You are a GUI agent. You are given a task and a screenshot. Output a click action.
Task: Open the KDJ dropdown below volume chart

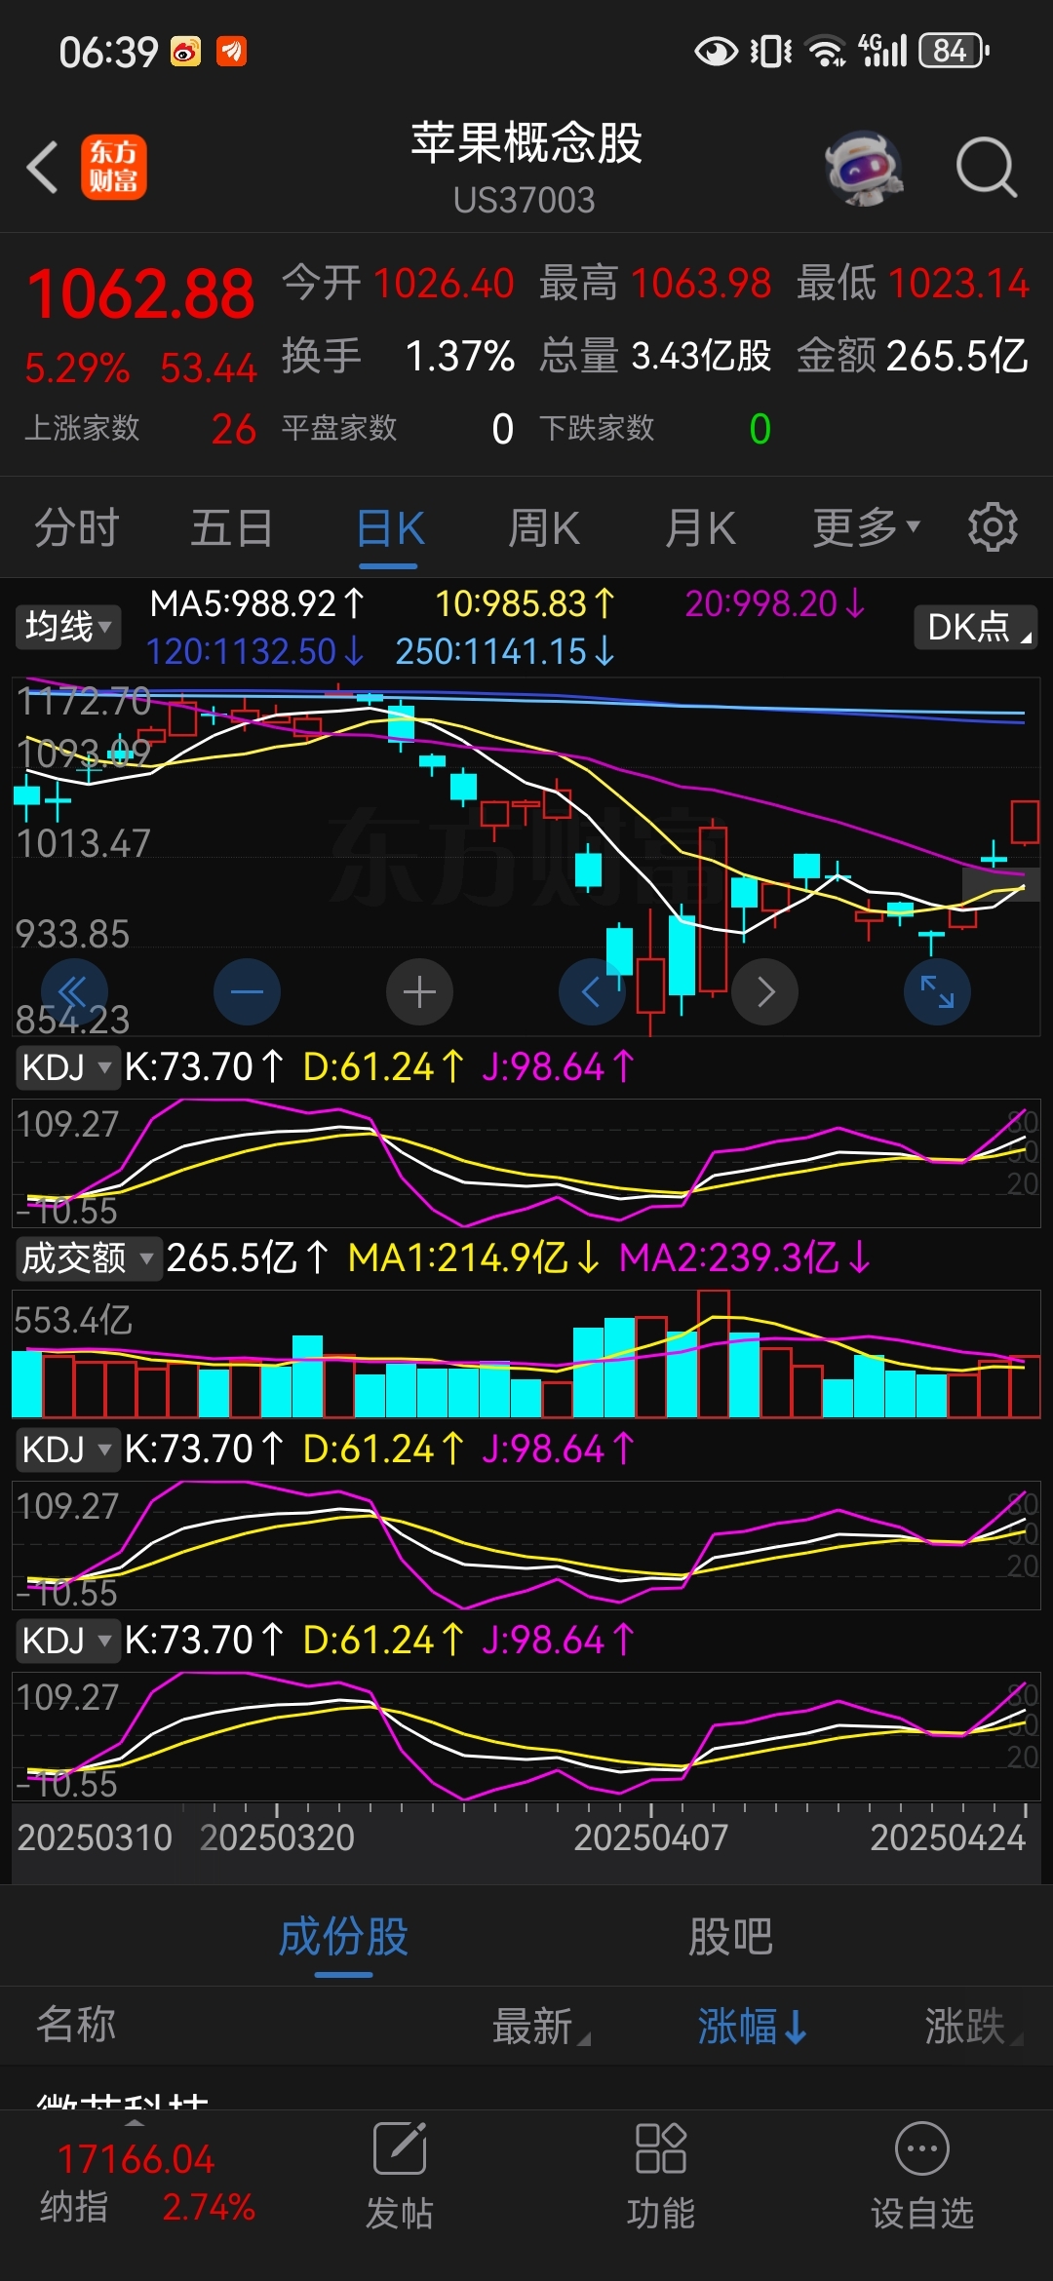click(66, 1450)
